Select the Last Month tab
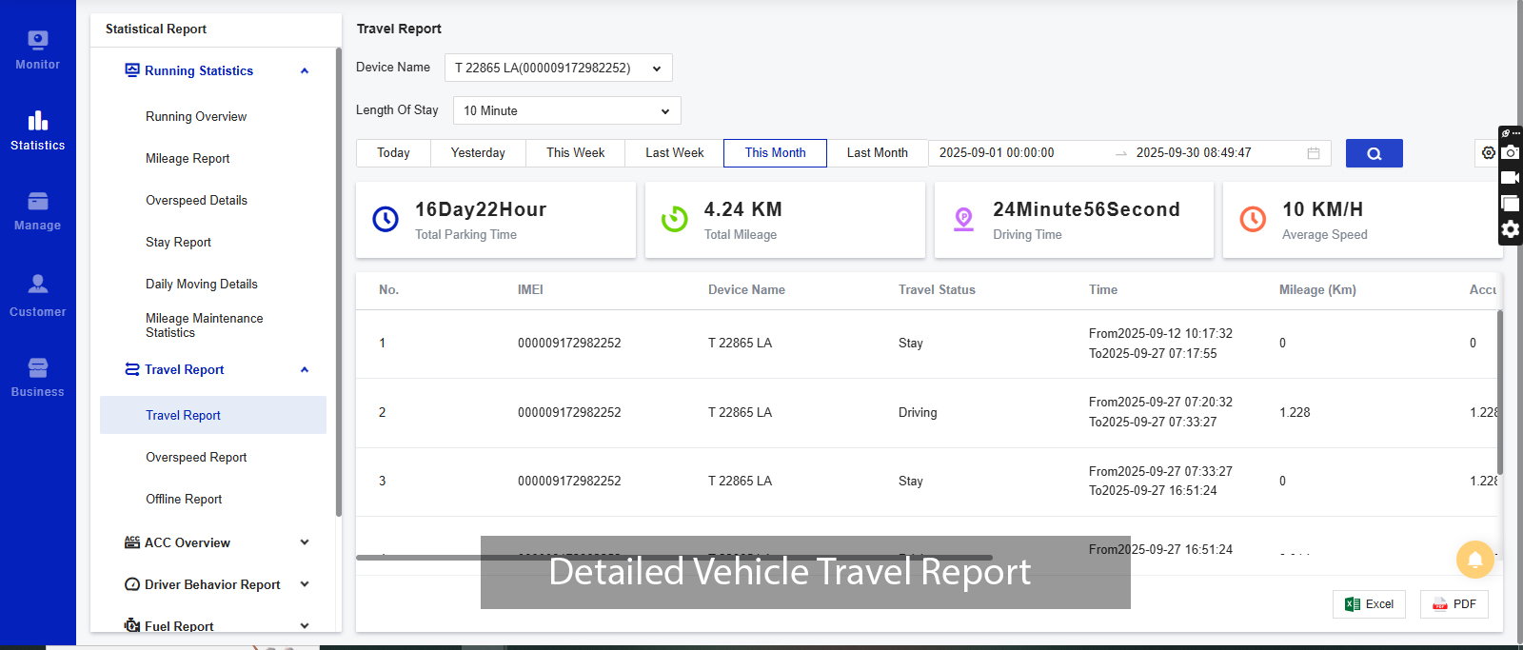The width and height of the screenshot is (1523, 650). (x=877, y=153)
